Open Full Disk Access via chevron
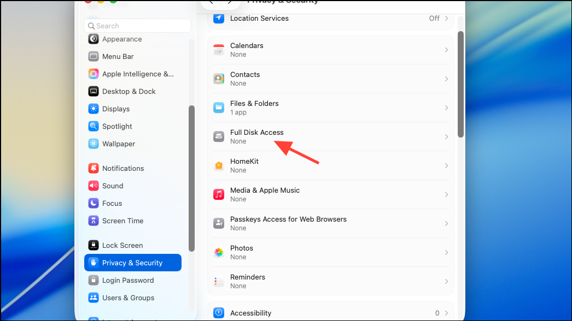The height and width of the screenshot is (321, 572). click(446, 136)
